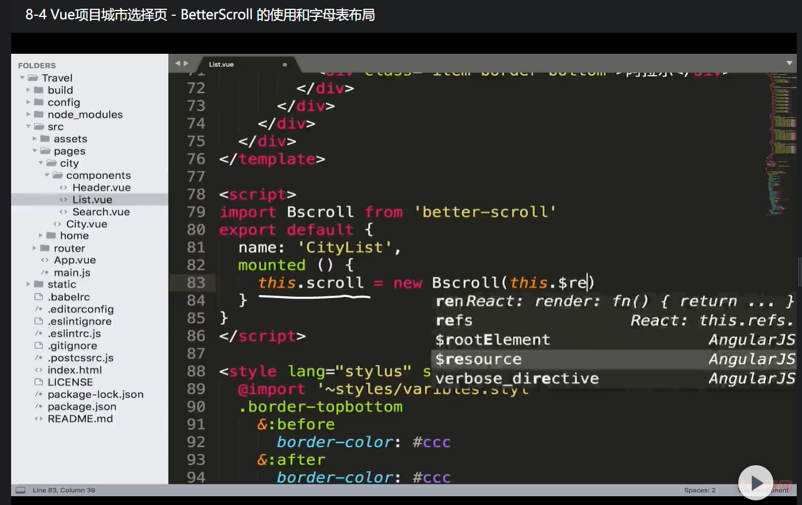Expand the assets folder arrow
The image size is (802, 505).
(x=34, y=139)
